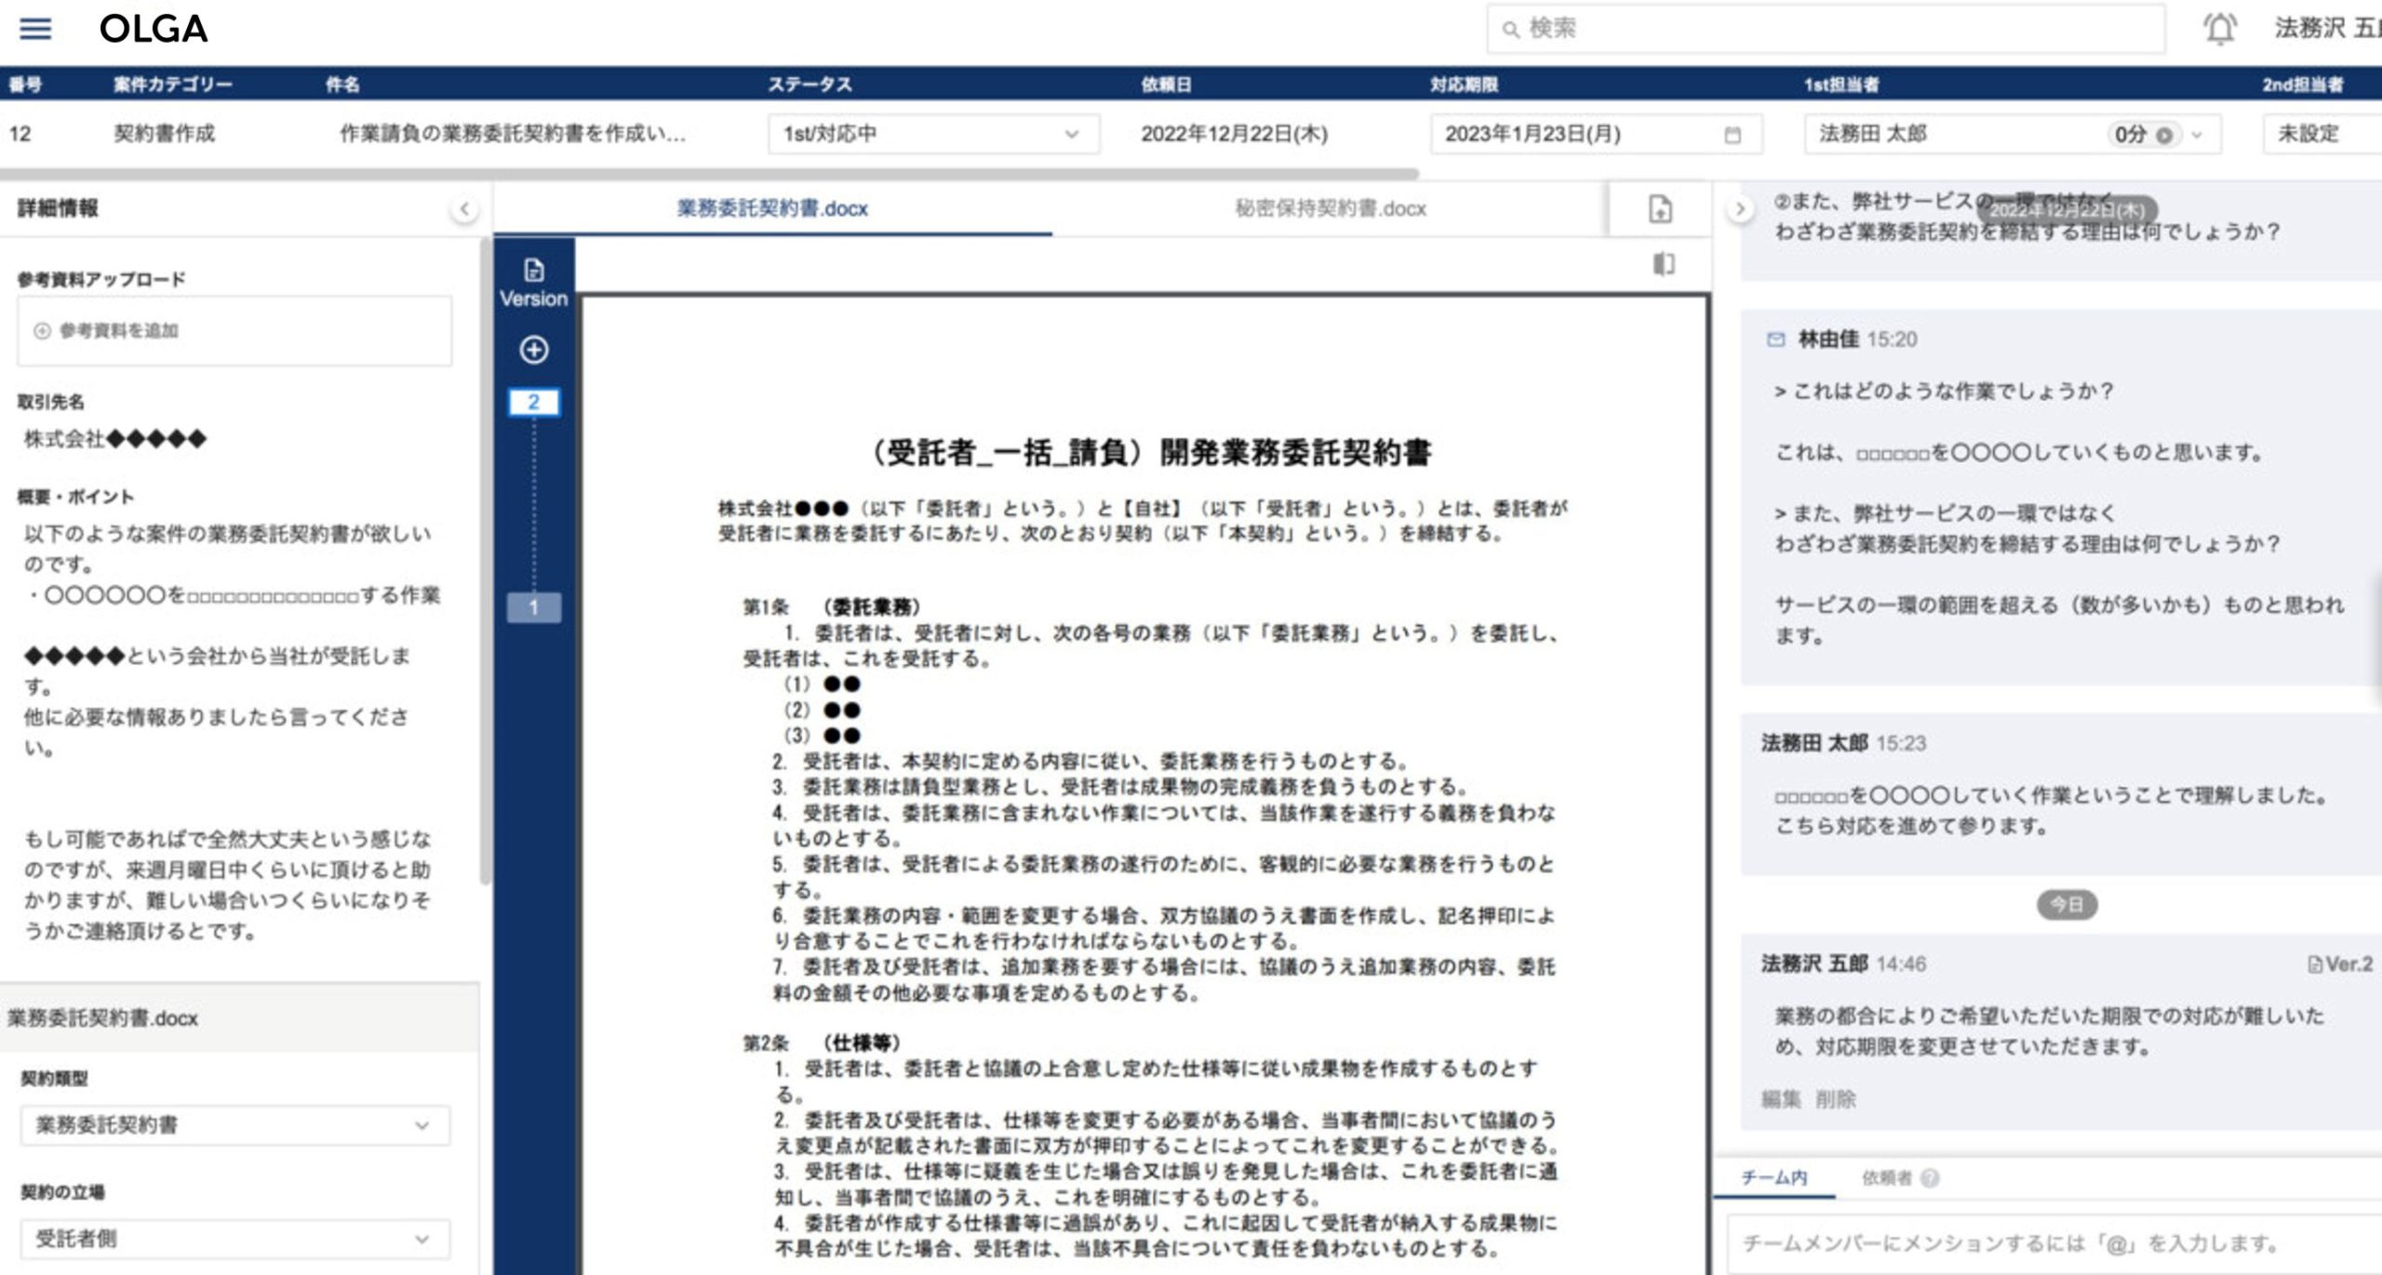Collapse the 詳細情報 panel with the chevron
The height and width of the screenshot is (1275, 2382).
(464, 208)
